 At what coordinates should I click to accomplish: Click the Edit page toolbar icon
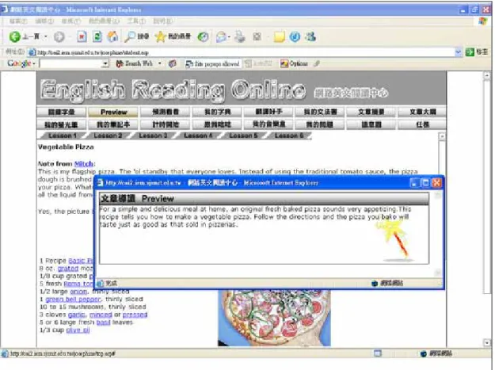257,37
